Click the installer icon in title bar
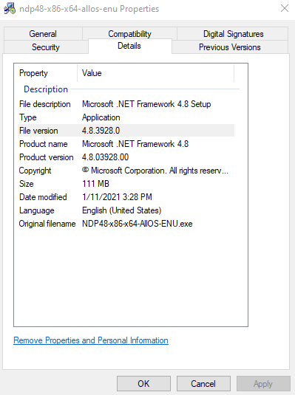Image resolution: width=295 pixels, height=395 pixels. click(10, 9)
